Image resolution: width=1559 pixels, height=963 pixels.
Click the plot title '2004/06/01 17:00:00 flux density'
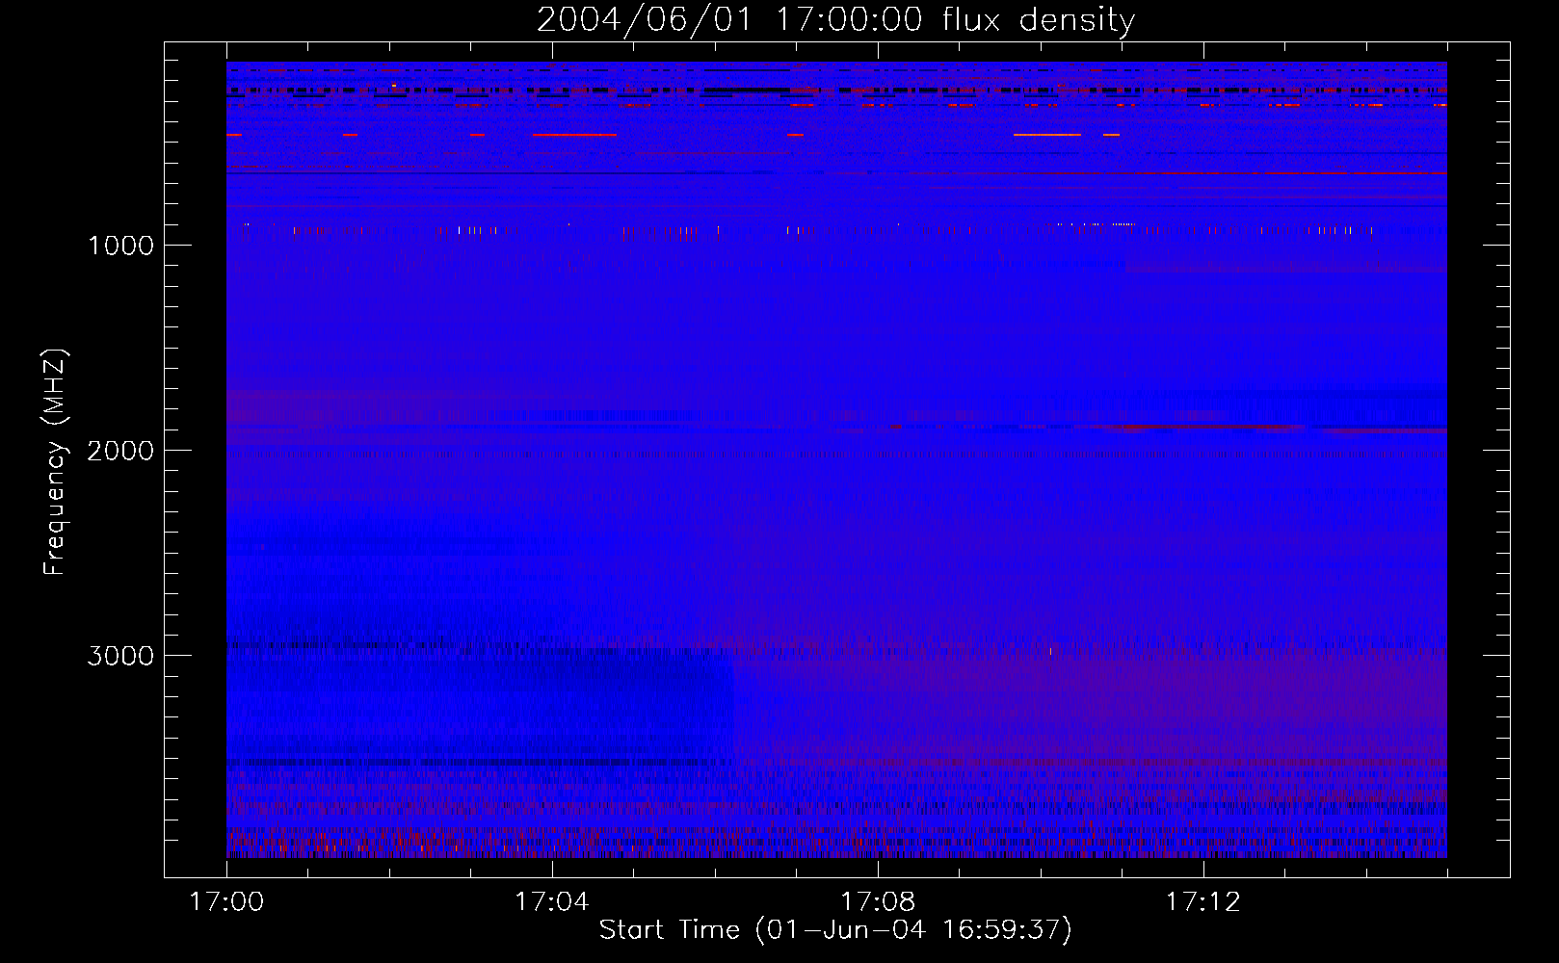[835, 20]
